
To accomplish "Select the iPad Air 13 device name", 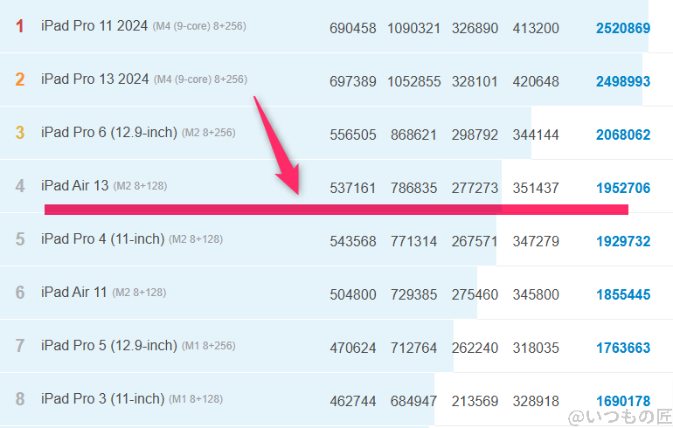I will pos(74,186).
